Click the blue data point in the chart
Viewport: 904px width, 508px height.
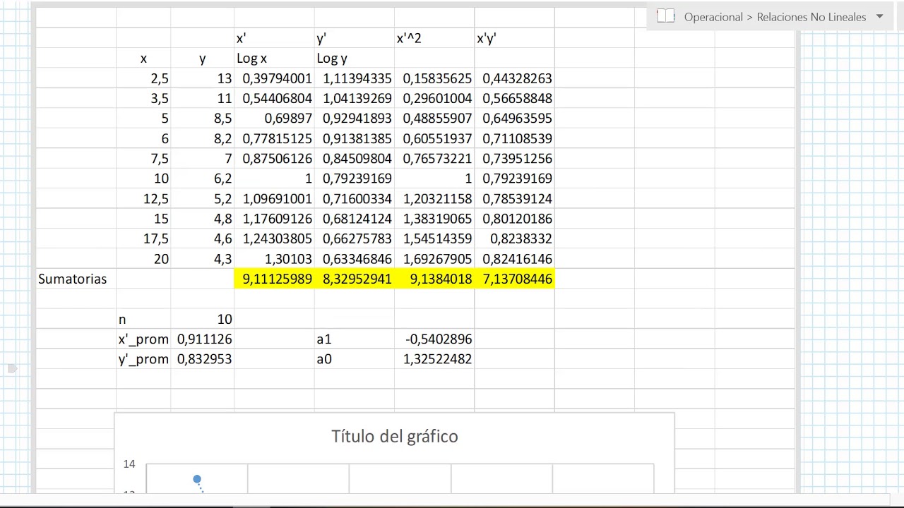(197, 480)
